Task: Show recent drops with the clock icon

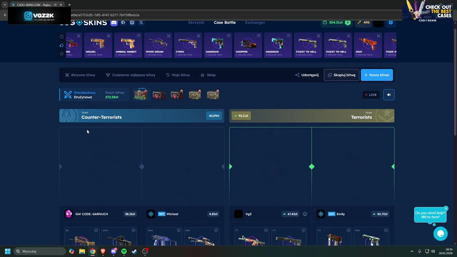Action: [x=61, y=37]
